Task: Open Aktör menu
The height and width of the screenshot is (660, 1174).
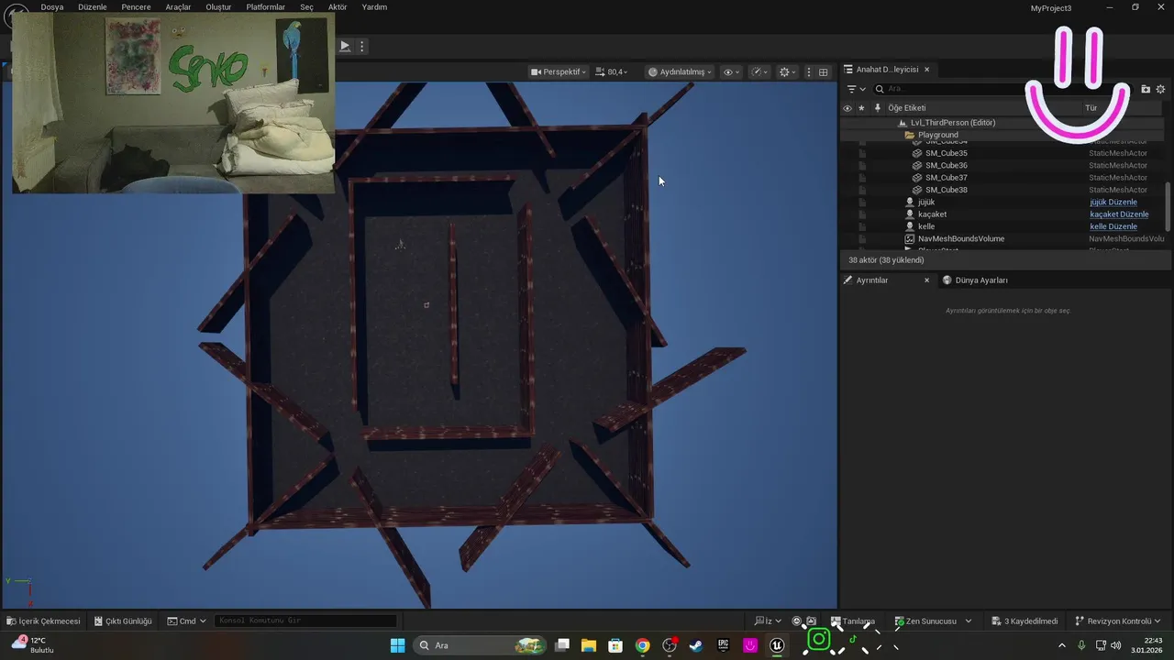Action: tap(338, 7)
